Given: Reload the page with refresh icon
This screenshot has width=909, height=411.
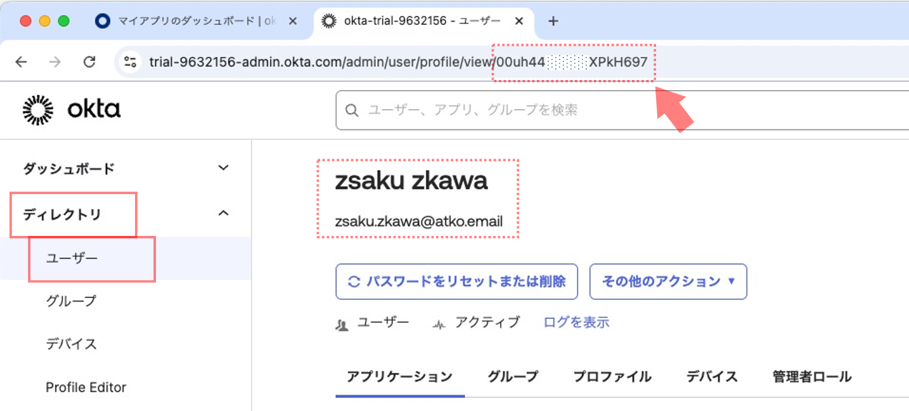Looking at the screenshot, I should pyautogui.click(x=89, y=62).
